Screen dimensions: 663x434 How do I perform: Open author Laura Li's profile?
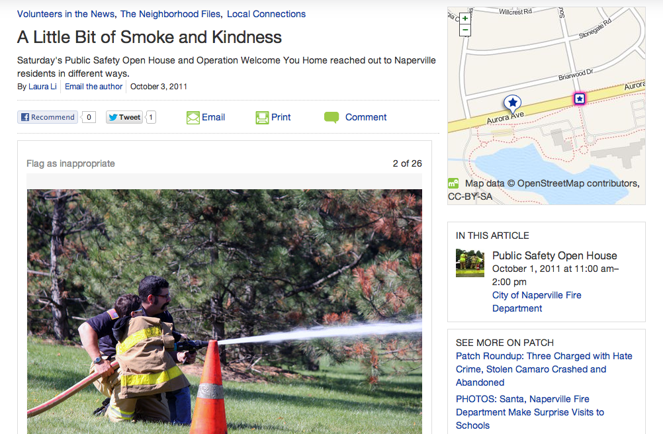coord(42,87)
